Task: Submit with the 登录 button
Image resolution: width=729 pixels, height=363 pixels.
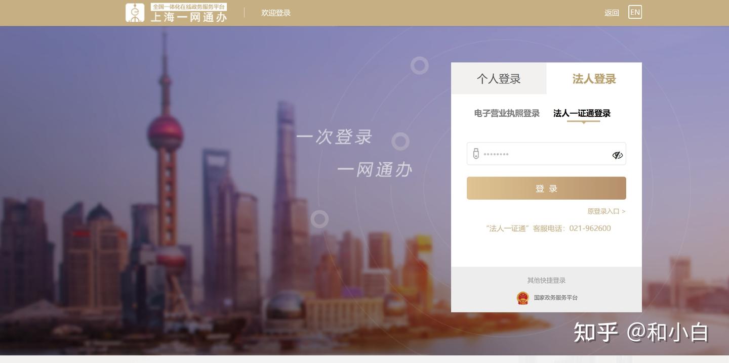Action: tap(546, 188)
